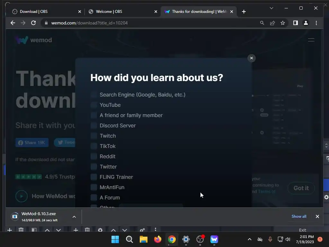Open OBS audio mixer advanced gears icon
Image resolution: width=329 pixels, height=247 pixels.
point(142,230)
